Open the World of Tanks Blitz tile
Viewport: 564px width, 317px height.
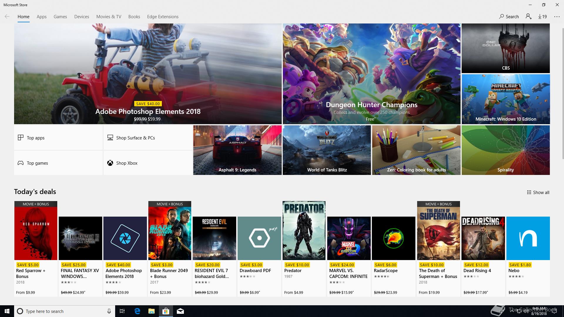point(327,150)
